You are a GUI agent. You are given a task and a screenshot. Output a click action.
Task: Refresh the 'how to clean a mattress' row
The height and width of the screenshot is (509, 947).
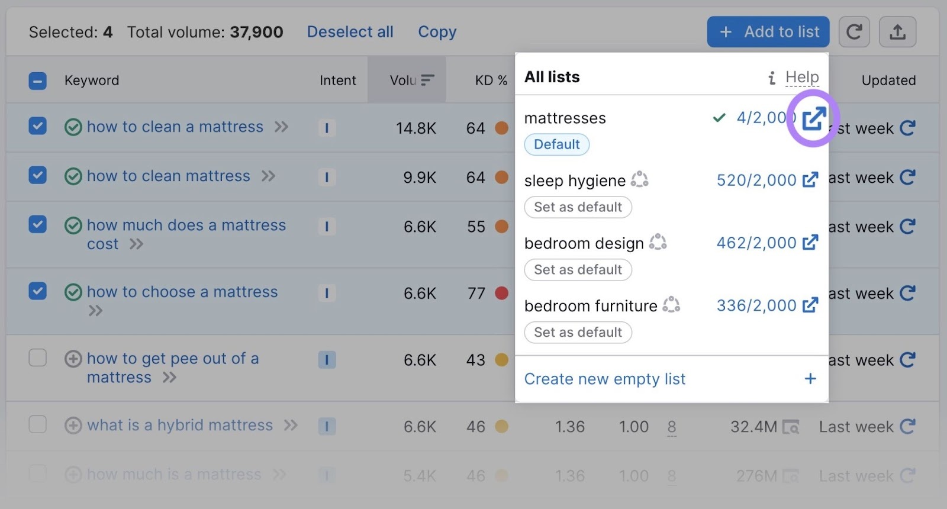pos(907,128)
